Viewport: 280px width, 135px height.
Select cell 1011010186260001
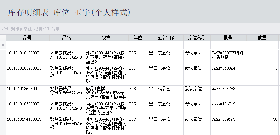pyautogui.click(x=27, y=93)
